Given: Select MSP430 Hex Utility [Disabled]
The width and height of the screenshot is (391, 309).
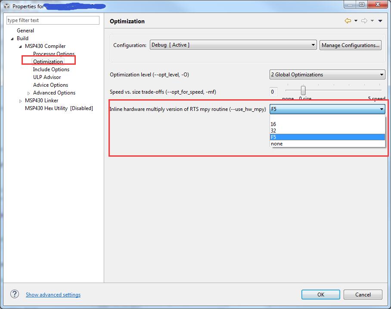Looking at the screenshot, I should [59, 108].
